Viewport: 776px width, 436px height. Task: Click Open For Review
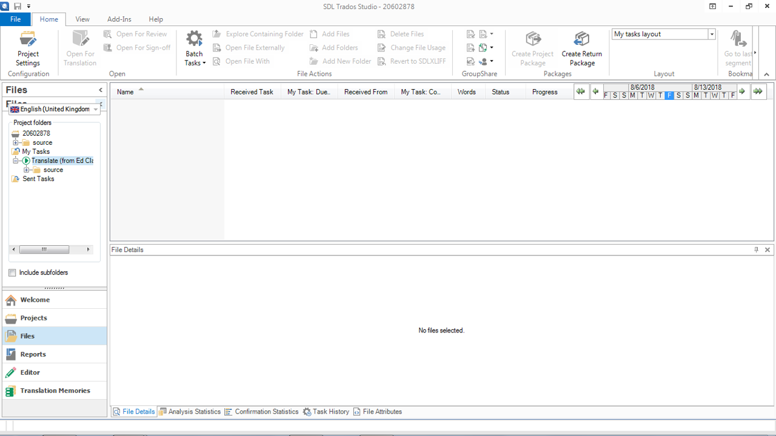tap(135, 34)
